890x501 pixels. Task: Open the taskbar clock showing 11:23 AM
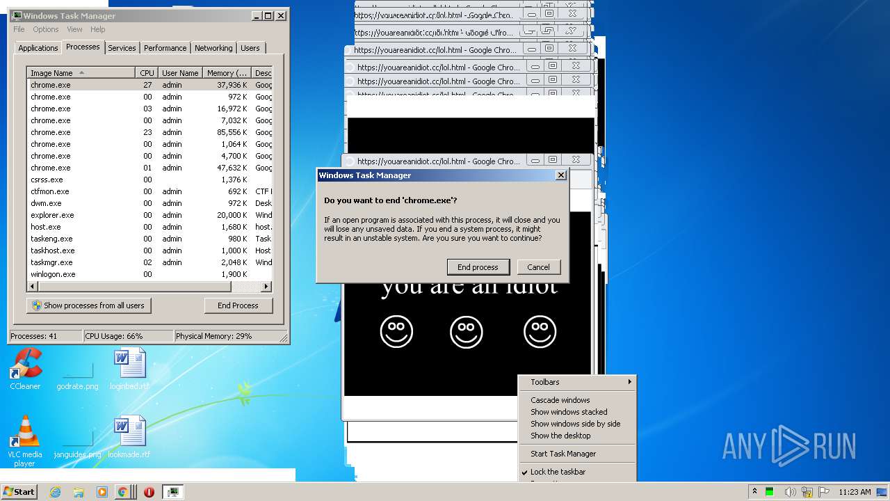[x=855, y=492]
